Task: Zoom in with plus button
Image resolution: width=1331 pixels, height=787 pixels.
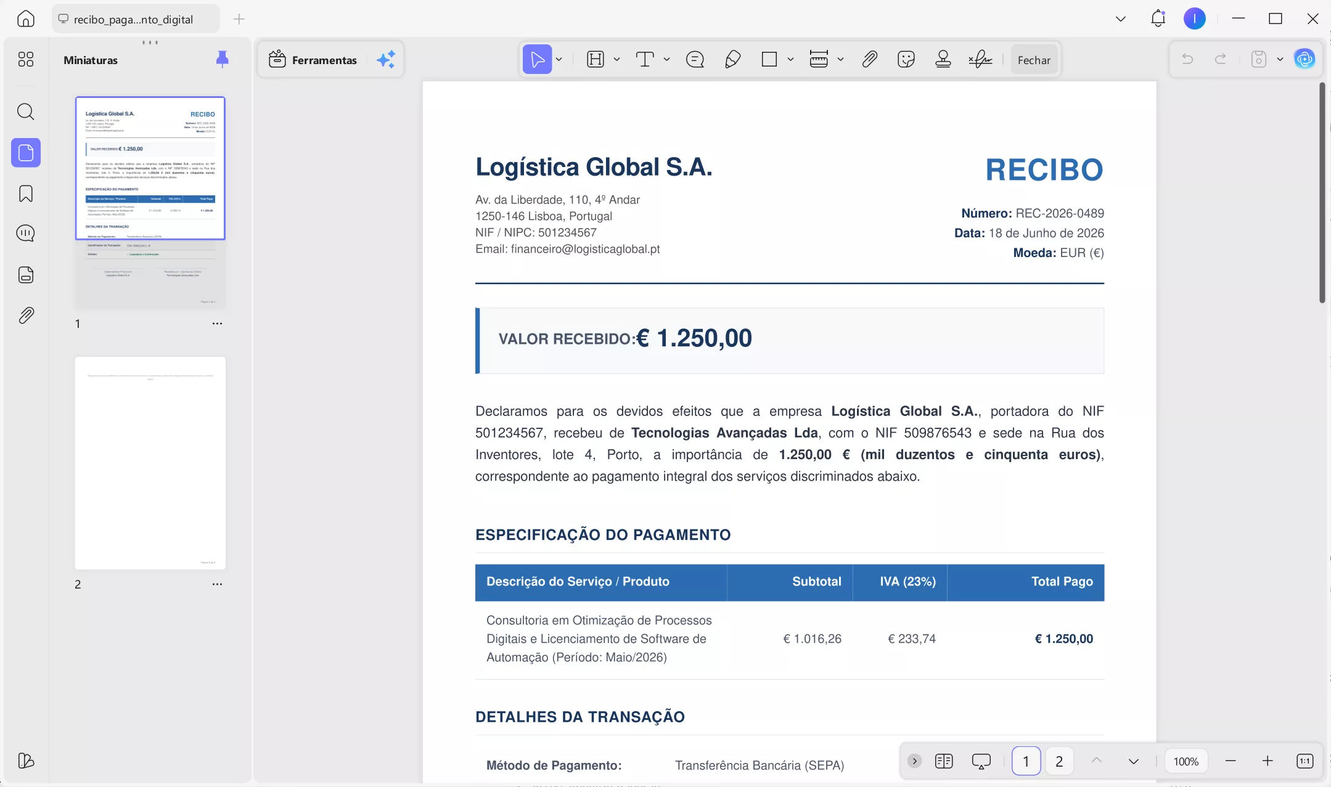Action: click(1267, 761)
